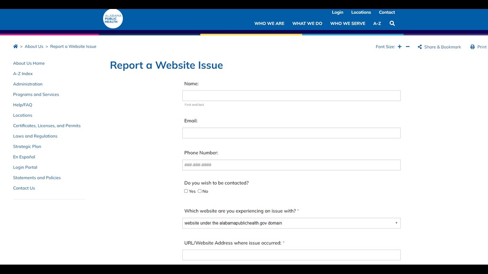Click Report a Website Issue breadcrumb
The width and height of the screenshot is (488, 274).
[x=73, y=46]
